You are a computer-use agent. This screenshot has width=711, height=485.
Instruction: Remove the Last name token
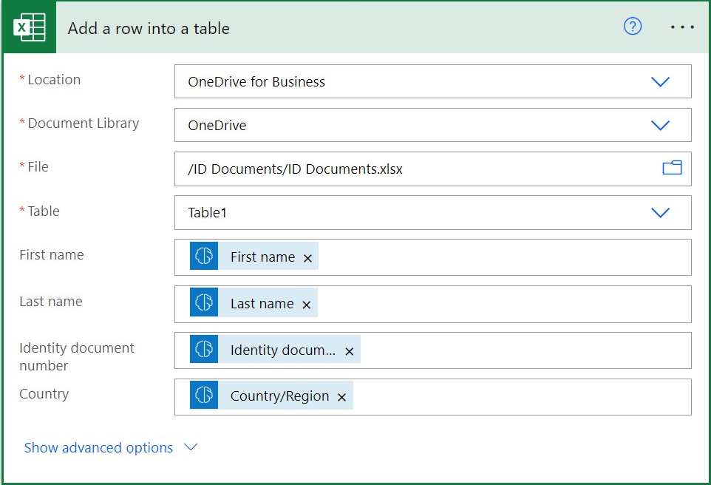(x=305, y=303)
